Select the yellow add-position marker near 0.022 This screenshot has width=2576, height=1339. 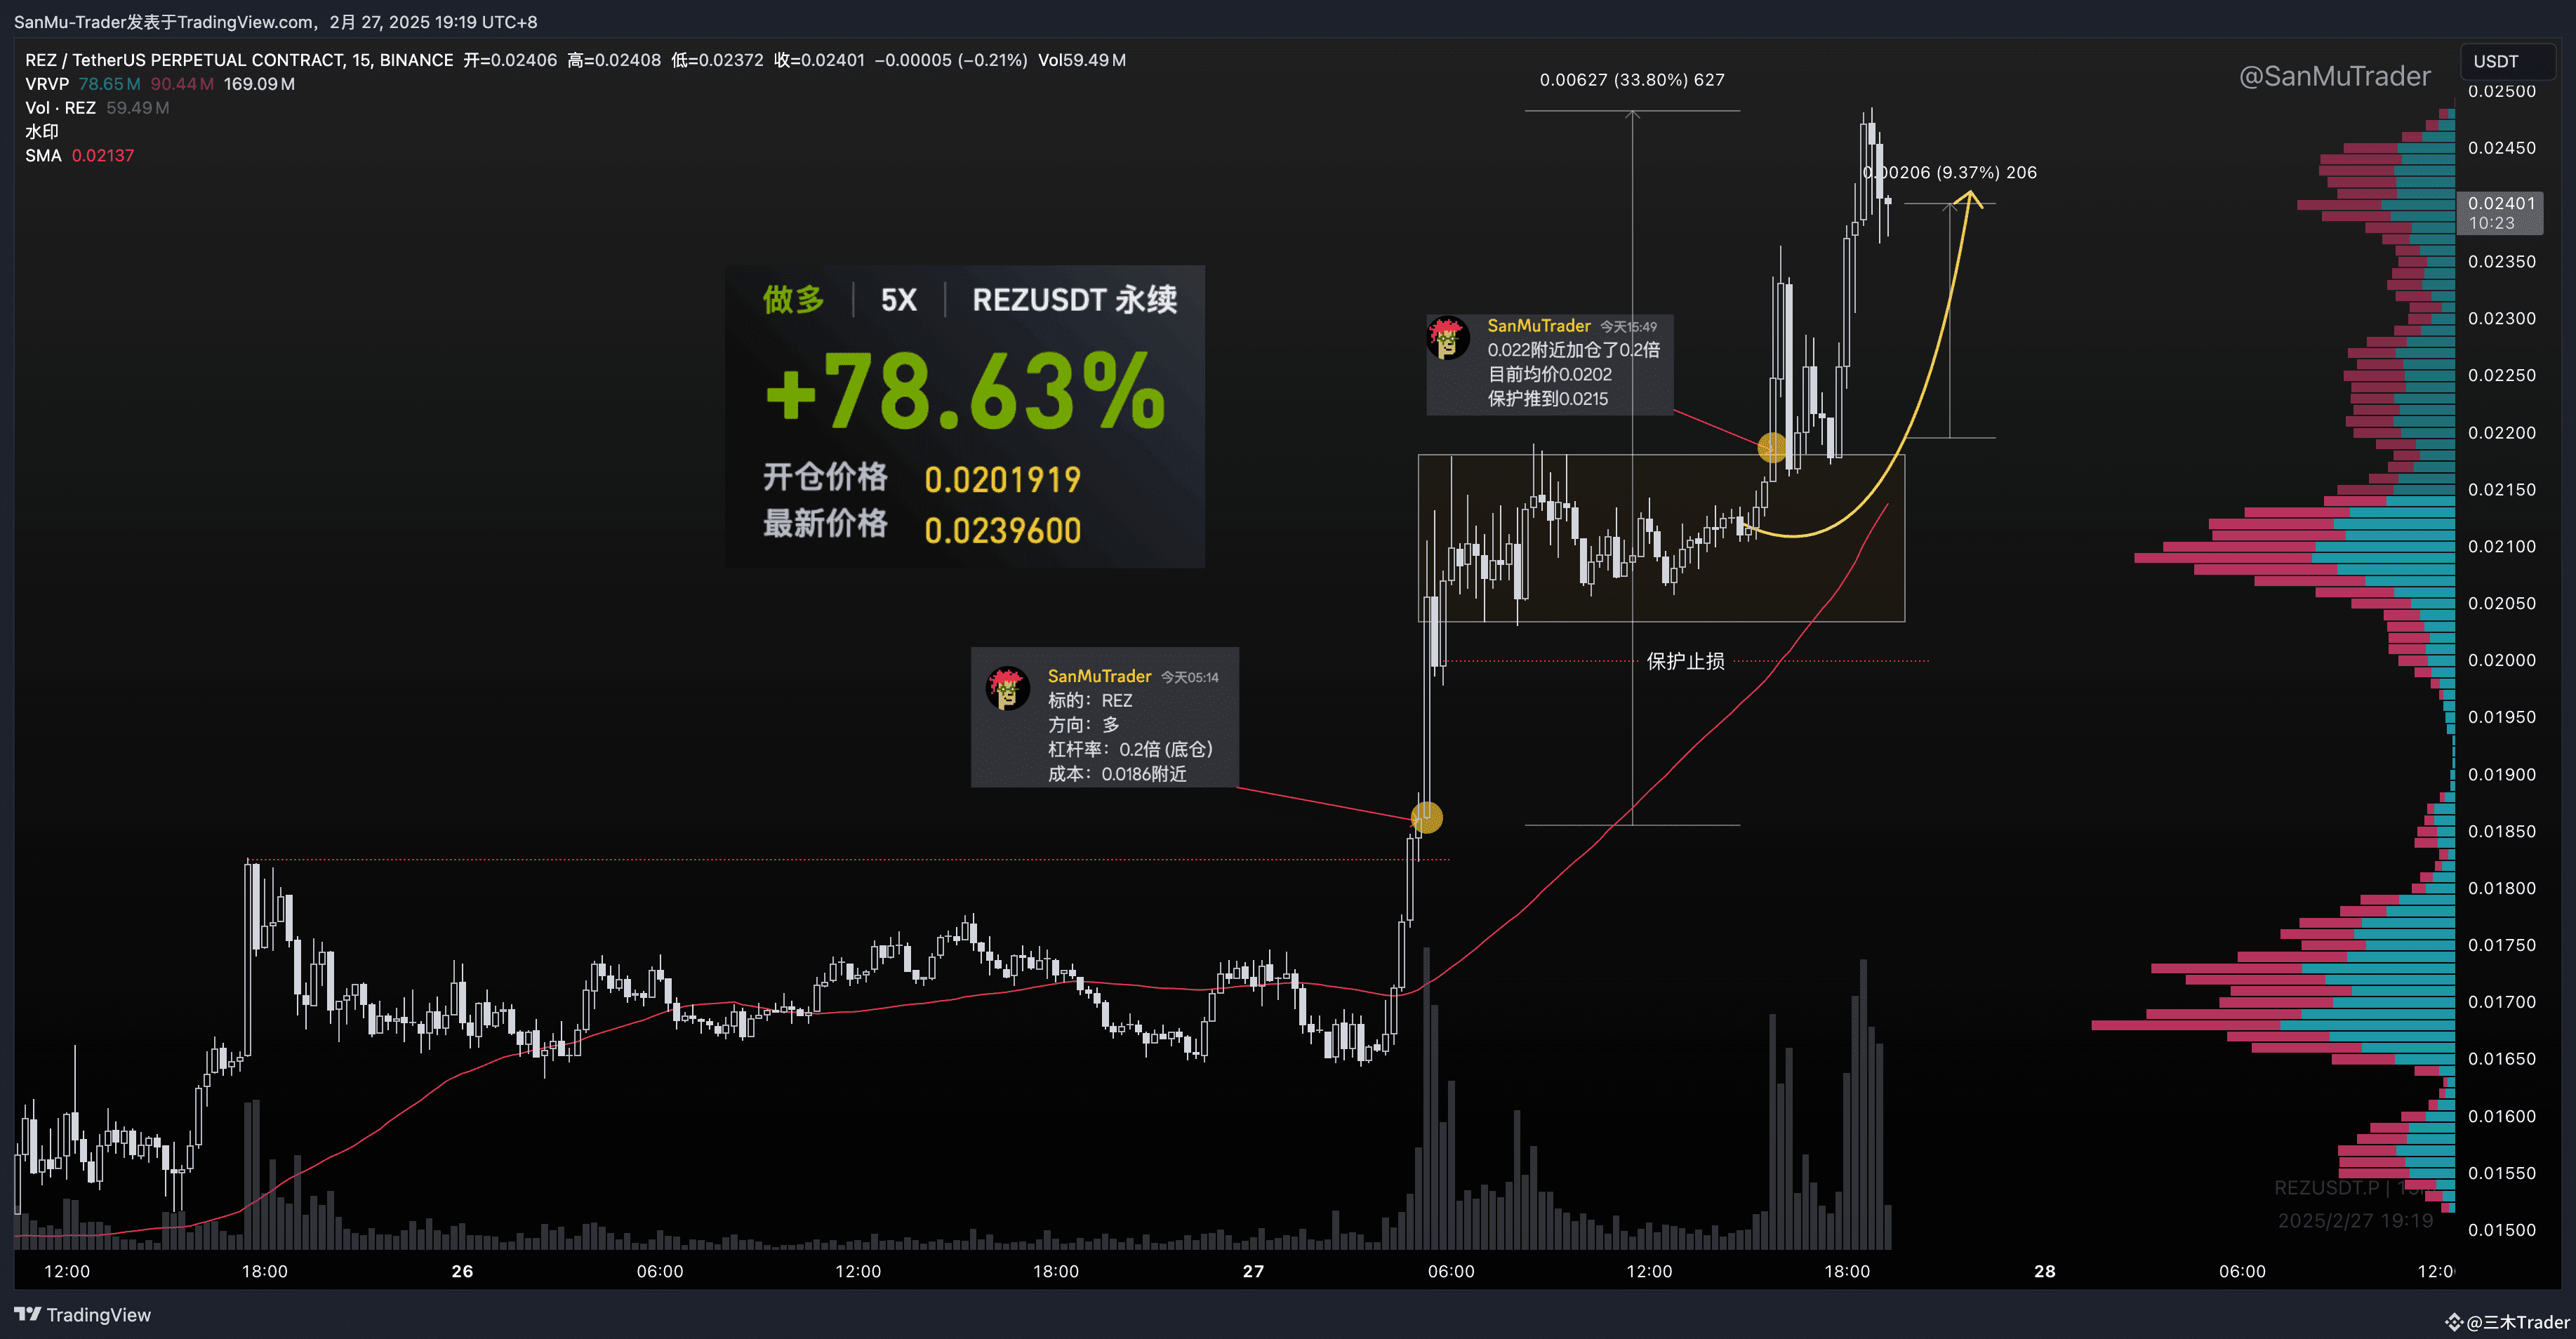pyautogui.click(x=1771, y=448)
